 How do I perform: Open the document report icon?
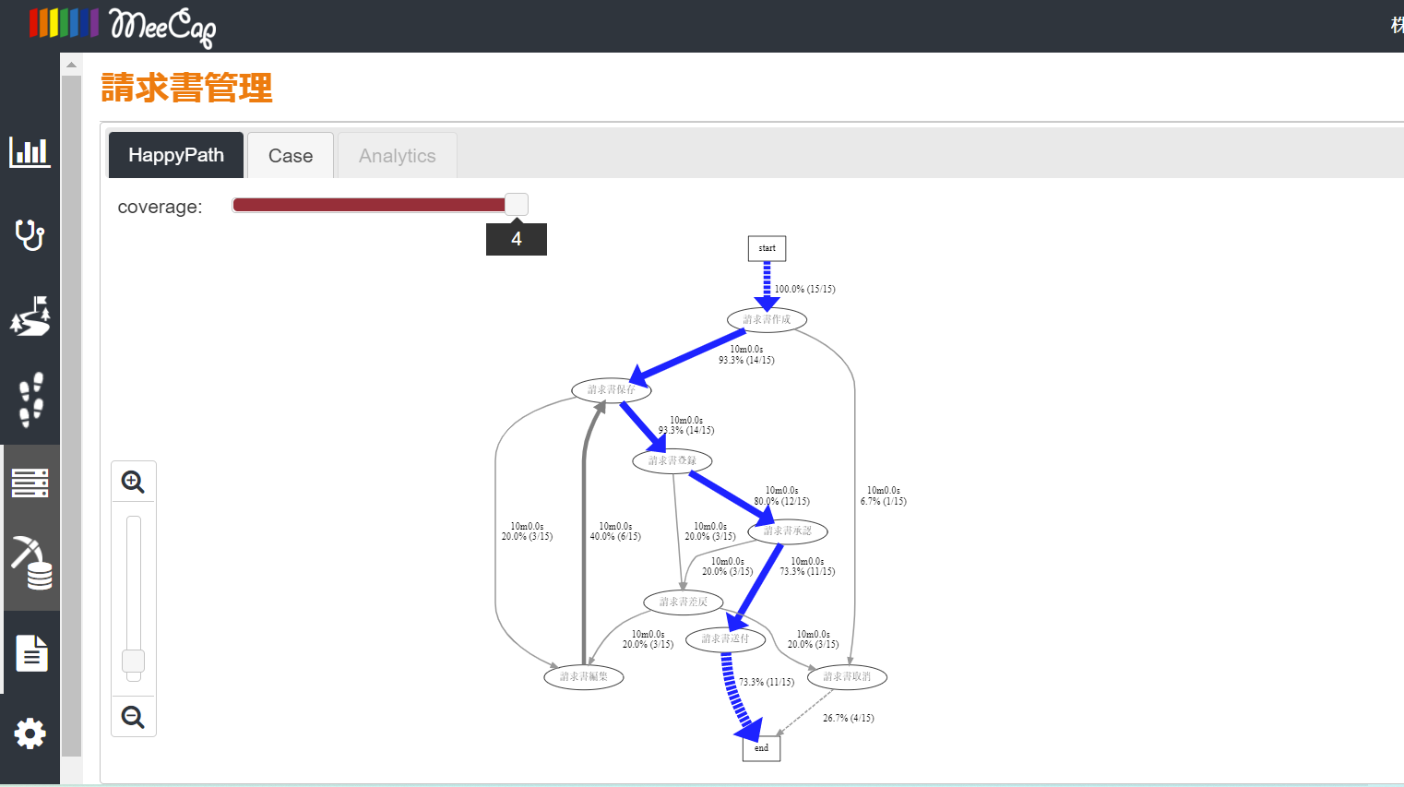point(30,653)
